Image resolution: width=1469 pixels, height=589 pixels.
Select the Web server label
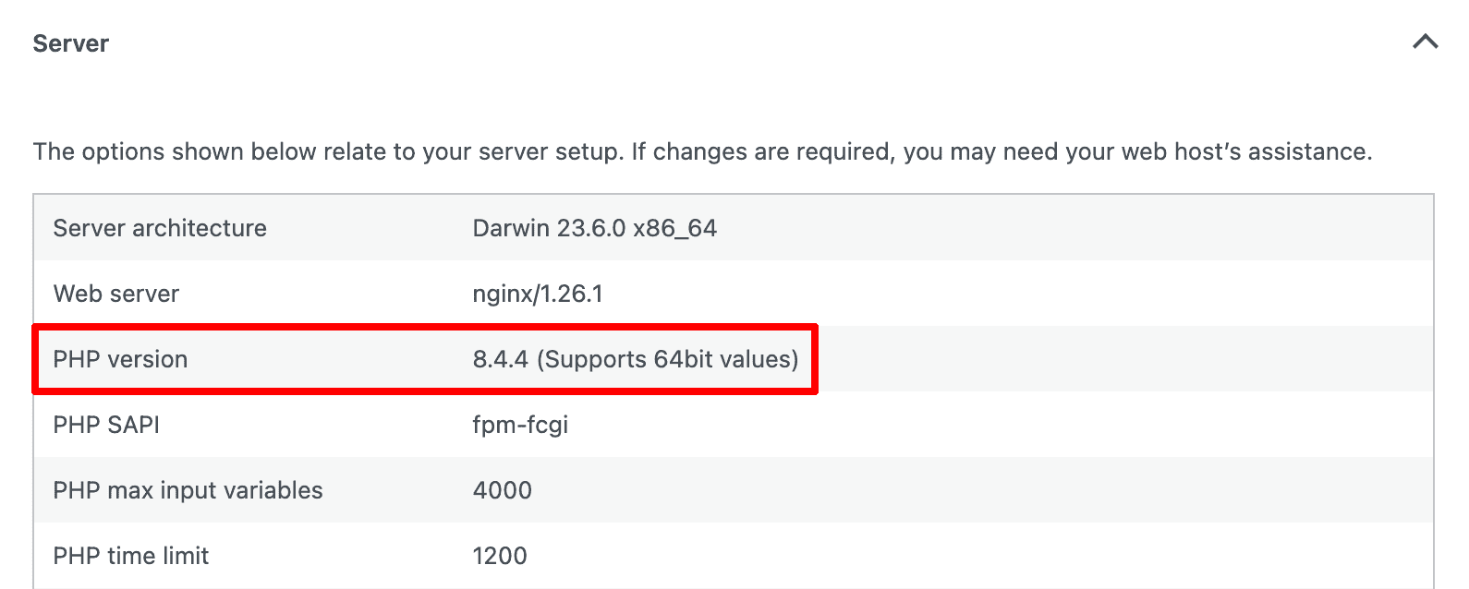coord(116,294)
